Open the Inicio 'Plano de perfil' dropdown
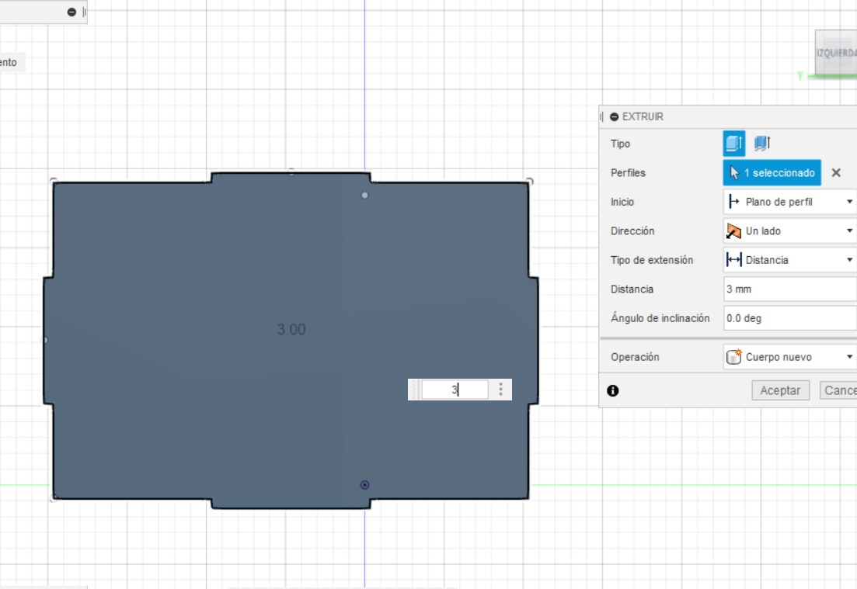 (789, 202)
